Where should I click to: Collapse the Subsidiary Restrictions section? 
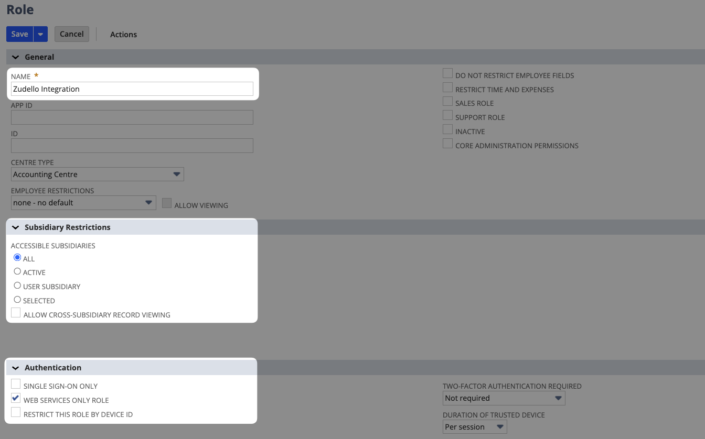pos(16,227)
